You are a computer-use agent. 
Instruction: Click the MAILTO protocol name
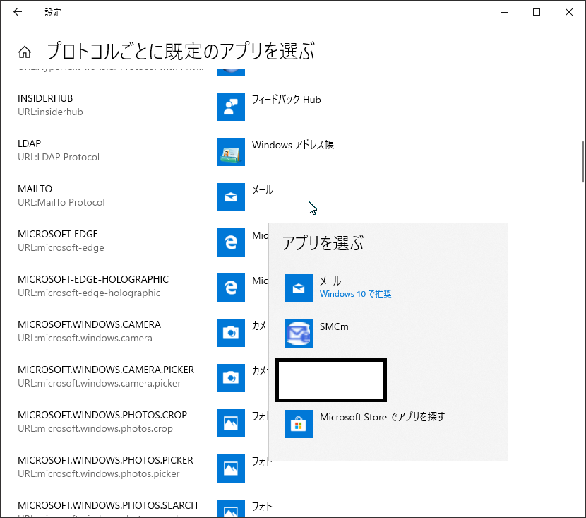coord(35,189)
